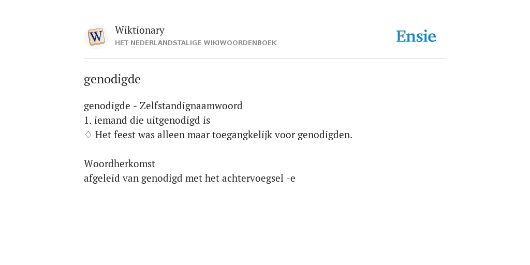
Task: Click the word 'Zelfstandignaamwoord'
Action: [191, 106]
